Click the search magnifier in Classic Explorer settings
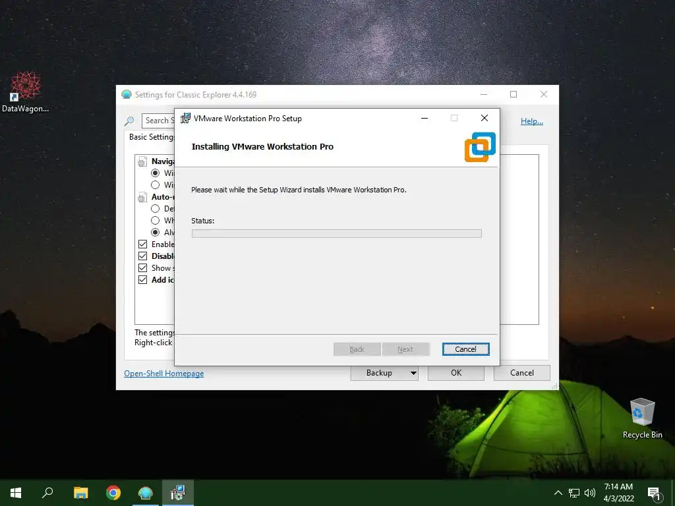The image size is (675, 506). point(129,121)
